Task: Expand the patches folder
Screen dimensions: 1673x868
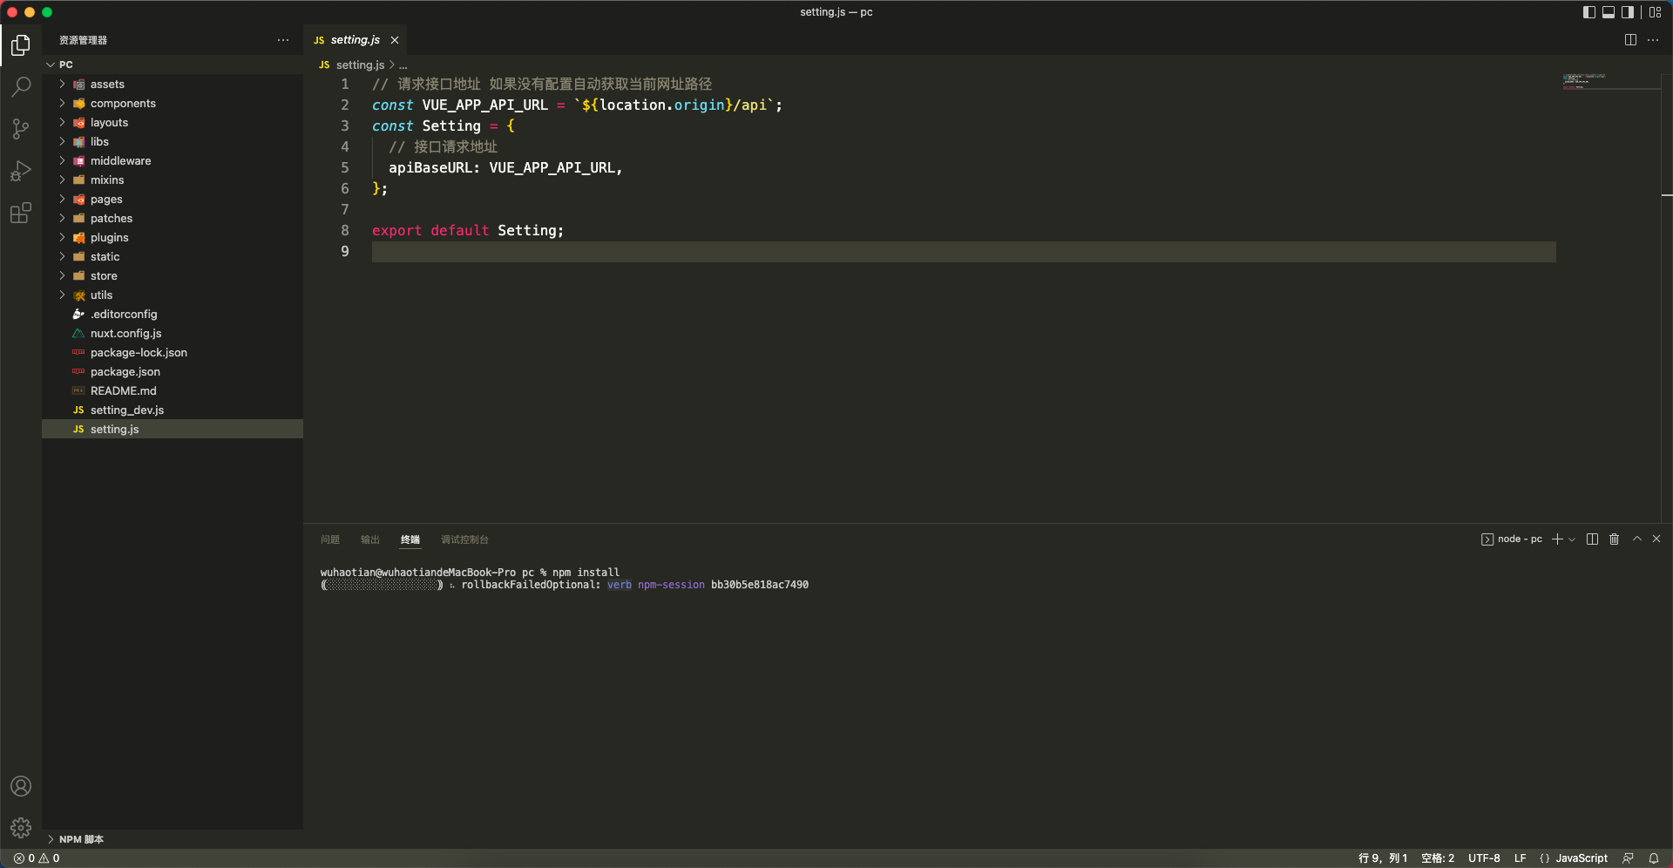Action: pyautogui.click(x=173, y=219)
